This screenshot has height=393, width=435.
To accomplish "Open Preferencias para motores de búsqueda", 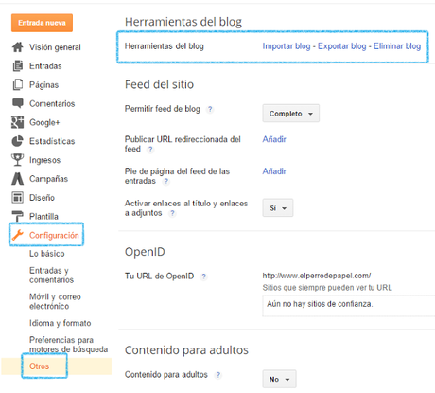I will 69,345.
